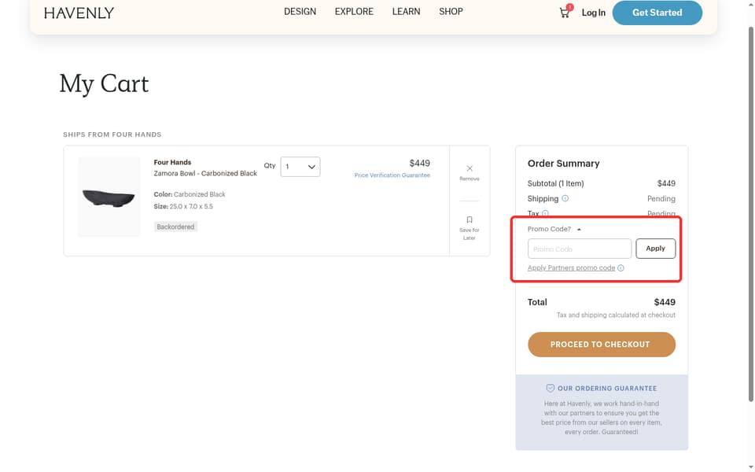Viewport: 755px width, 472px height.
Task: Click the Tax info icon
Action: (545, 213)
